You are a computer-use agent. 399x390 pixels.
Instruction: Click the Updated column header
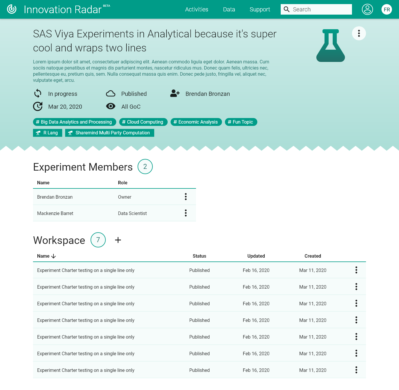tap(256, 256)
